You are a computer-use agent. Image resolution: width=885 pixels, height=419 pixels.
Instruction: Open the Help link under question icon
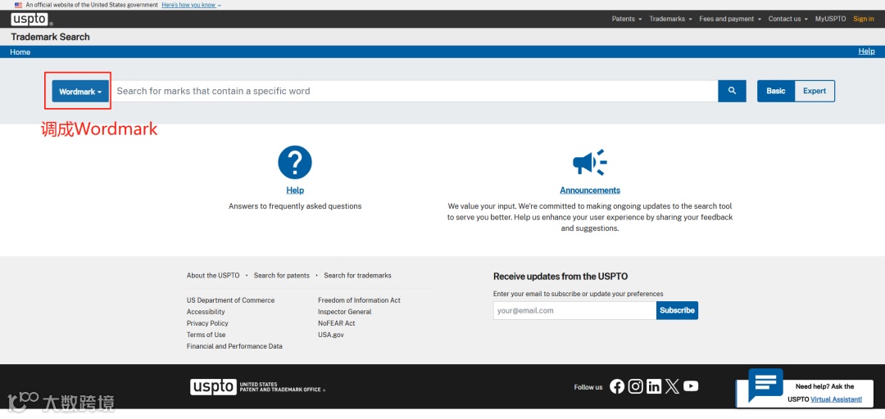tap(295, 190)
